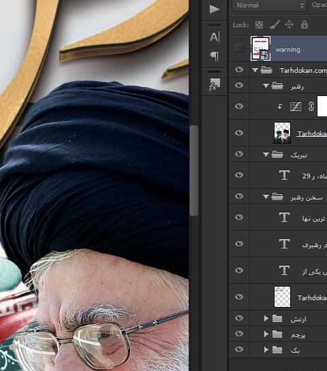The height and width of the screenshot is (371, 327).
Task: Click the ارتش folder icon
Action: (x=277, y=319)
